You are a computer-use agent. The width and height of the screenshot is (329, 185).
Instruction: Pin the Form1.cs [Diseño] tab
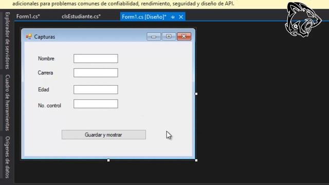pyautogui.click(x=173, y=17)
